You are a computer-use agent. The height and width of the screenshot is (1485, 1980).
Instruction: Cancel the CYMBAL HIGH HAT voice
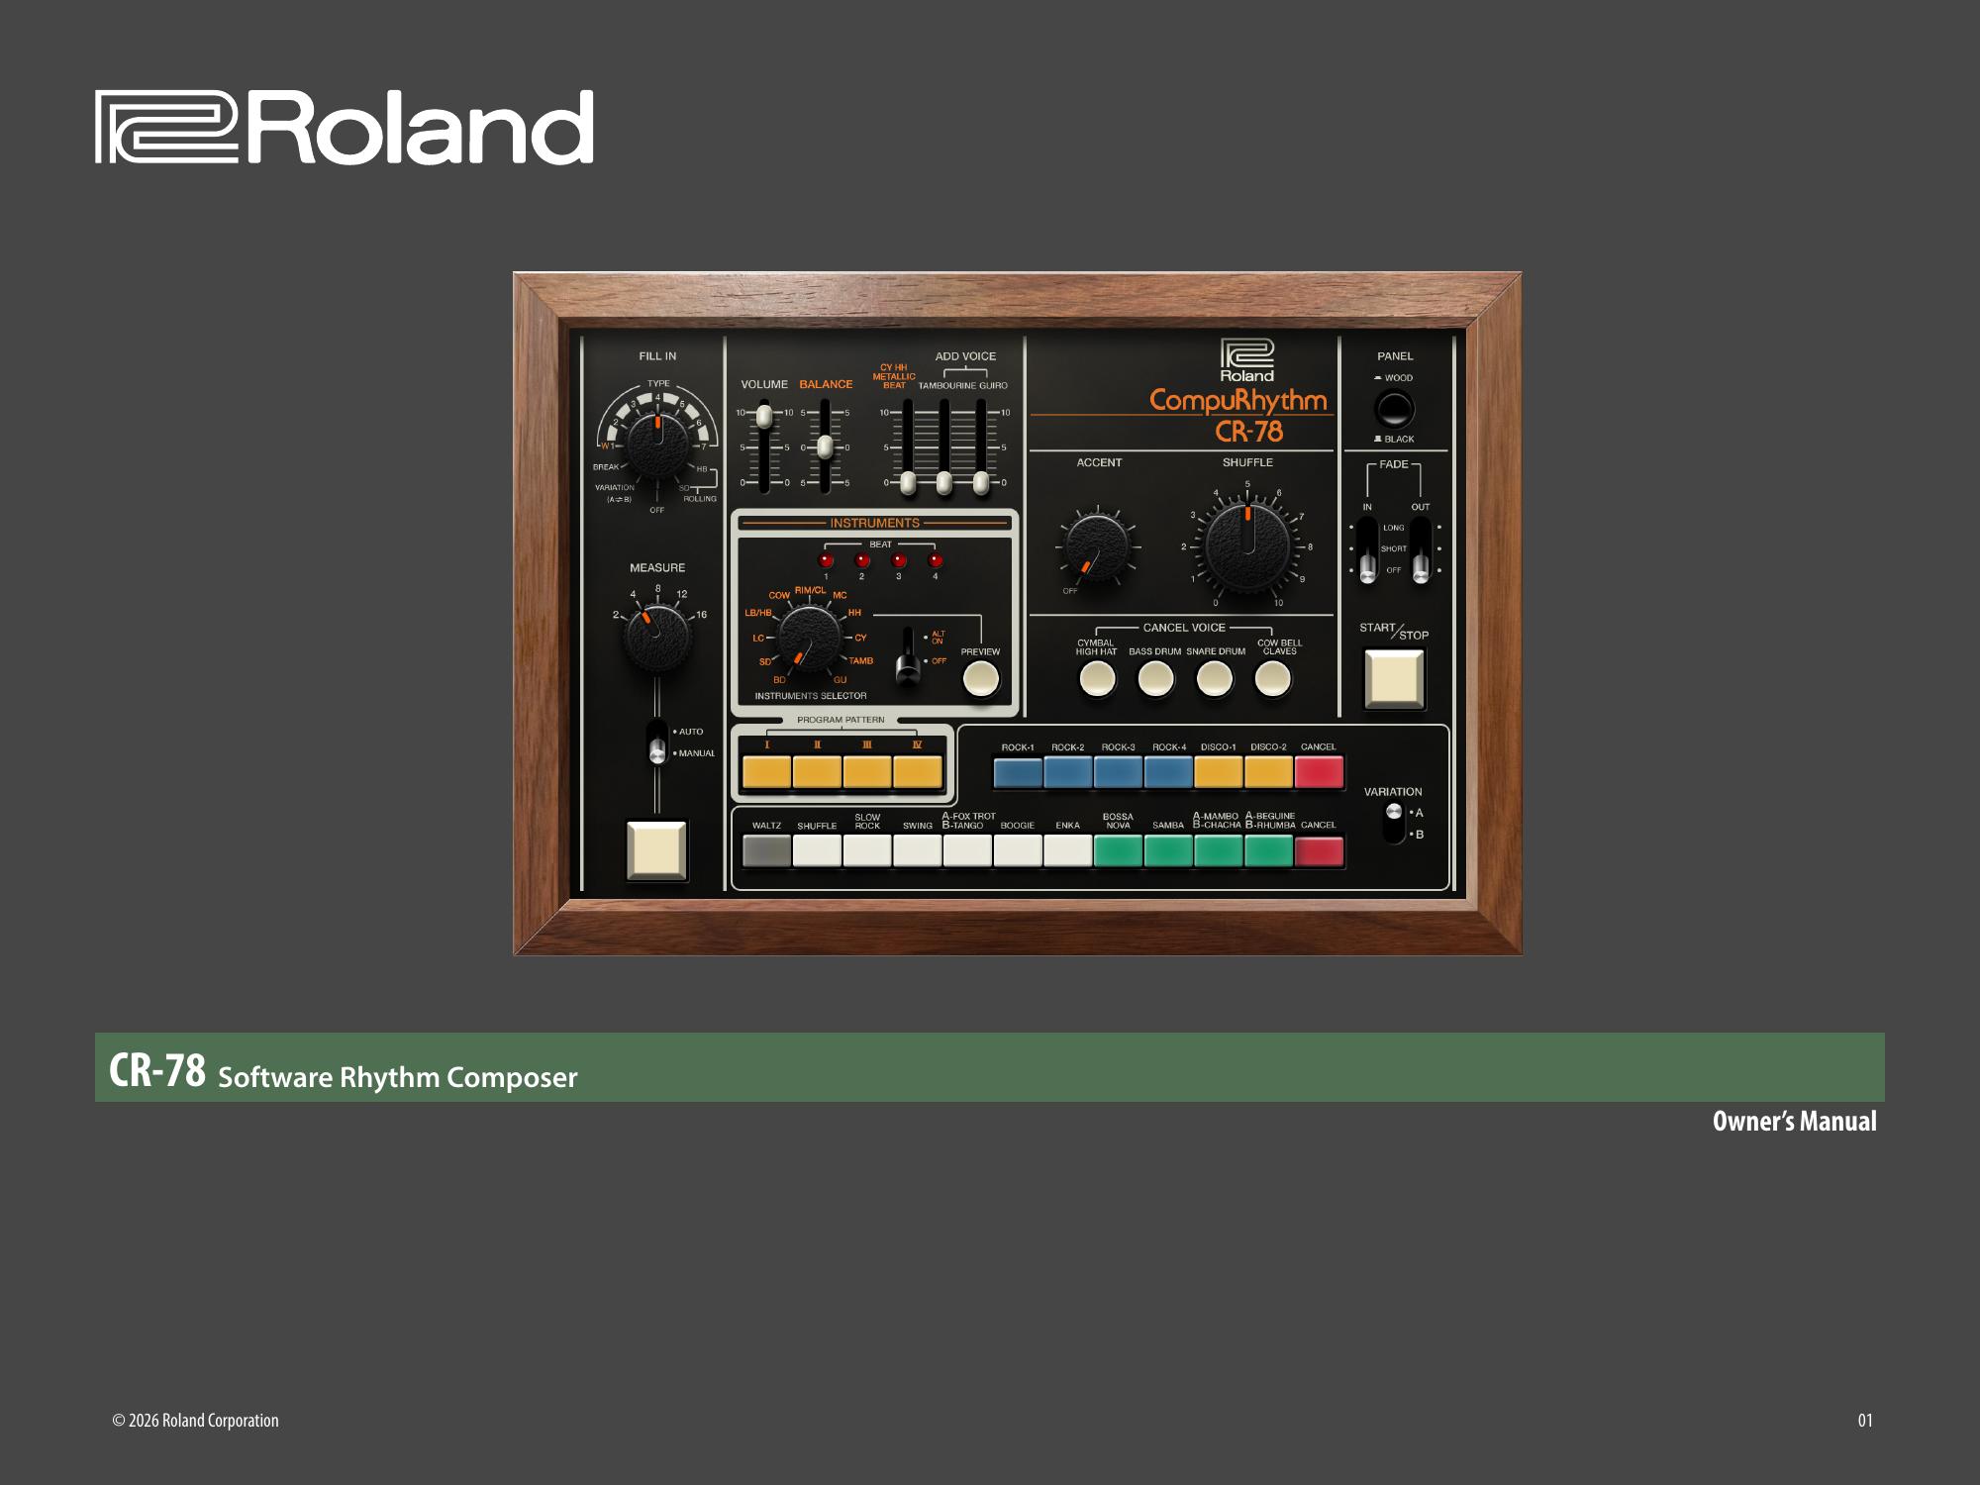pyautogui.click(x=1097, y=679)
